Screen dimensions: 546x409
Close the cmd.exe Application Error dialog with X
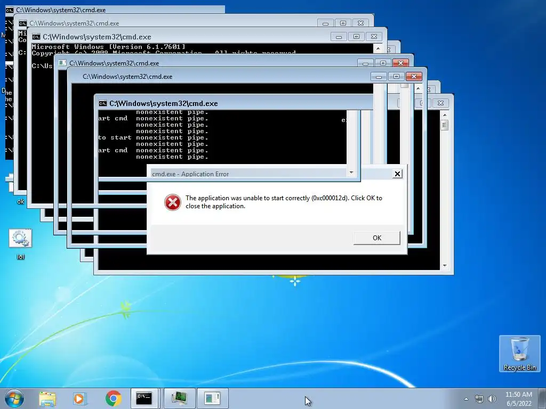pos(397,174)
